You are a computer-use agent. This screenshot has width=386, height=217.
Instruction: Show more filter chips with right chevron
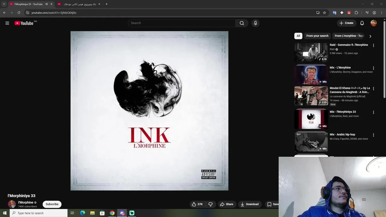pos(370,36)
